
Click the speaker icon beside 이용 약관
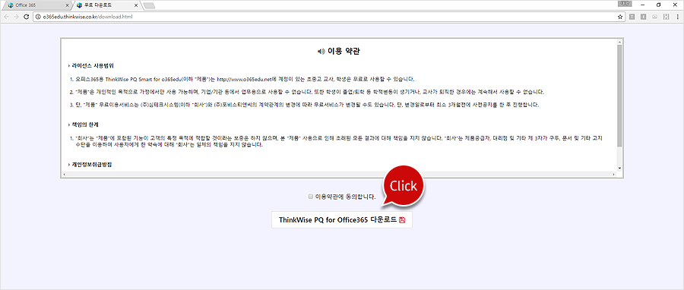pos(321,52)
